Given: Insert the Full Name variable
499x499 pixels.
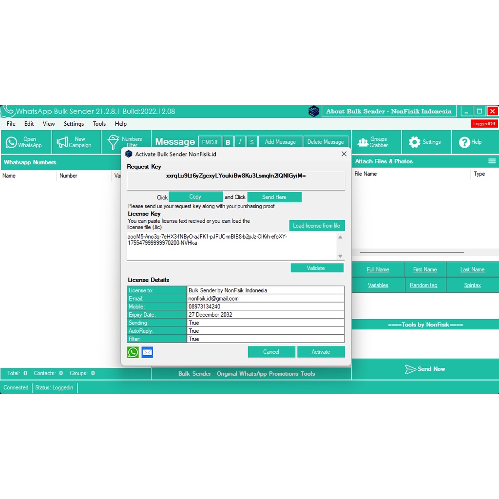Looking at the screenshot, I should [378, 269].
